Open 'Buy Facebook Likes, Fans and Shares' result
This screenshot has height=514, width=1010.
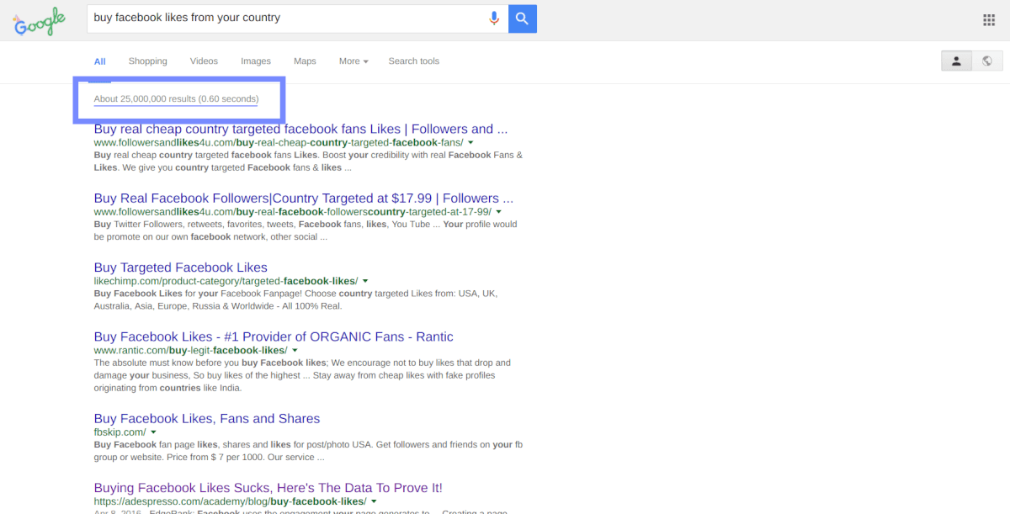207,419
